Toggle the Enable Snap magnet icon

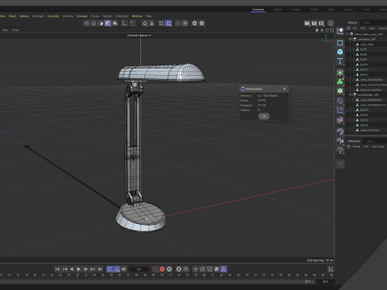click(145, 23)
